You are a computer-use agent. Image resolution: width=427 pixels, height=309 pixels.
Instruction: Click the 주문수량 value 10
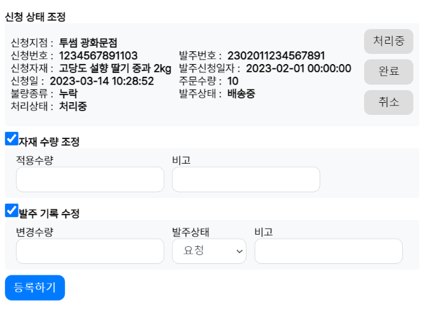click(233, 81)
